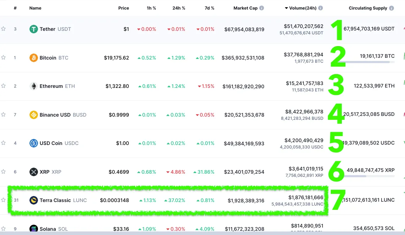
Task: Click the Bitcoin coin logo icon
Action: [x=34, y=58]
